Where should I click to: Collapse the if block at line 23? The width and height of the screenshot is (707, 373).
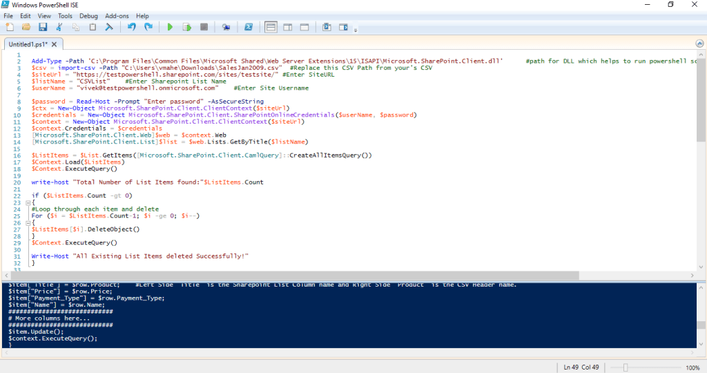[28, 202]
